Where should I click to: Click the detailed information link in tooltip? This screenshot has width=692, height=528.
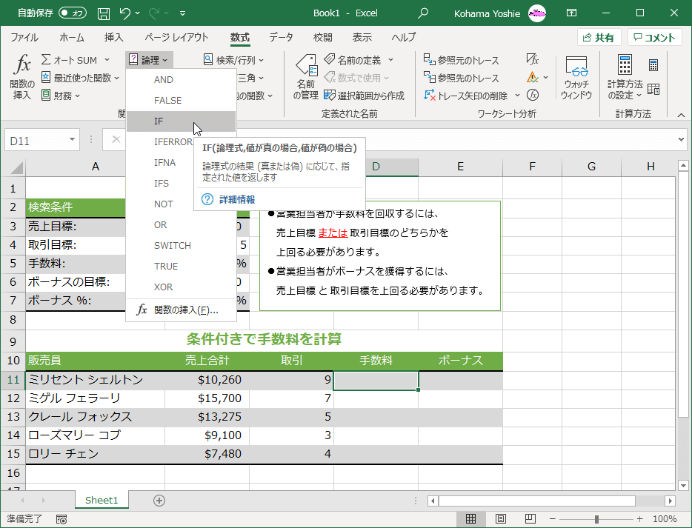coord(237,199)
